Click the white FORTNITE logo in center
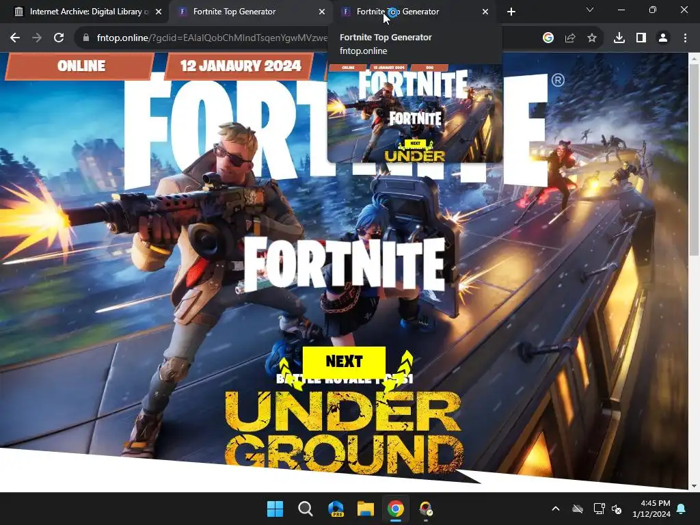Viewport: 700px width, 525px height. click(345, 265)
